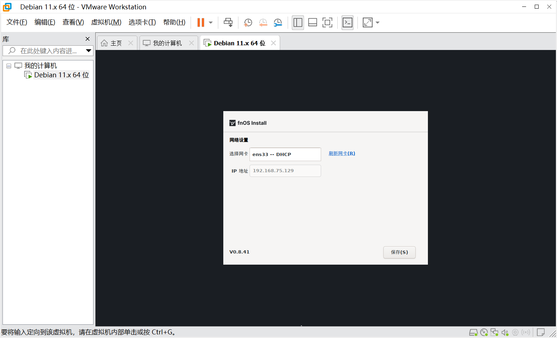
Task: Take a snapshot of this virtual machine
Action: pos(248,23)
